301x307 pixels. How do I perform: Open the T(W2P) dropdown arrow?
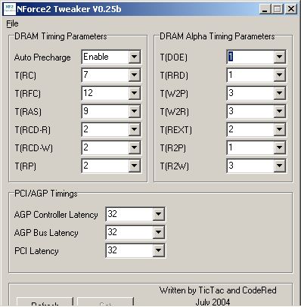(x=279, y=93)
